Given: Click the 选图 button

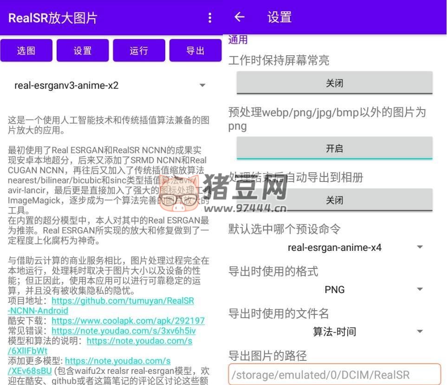Looking at the screenshot, I should pyautogui.click(x=26, y=51).
